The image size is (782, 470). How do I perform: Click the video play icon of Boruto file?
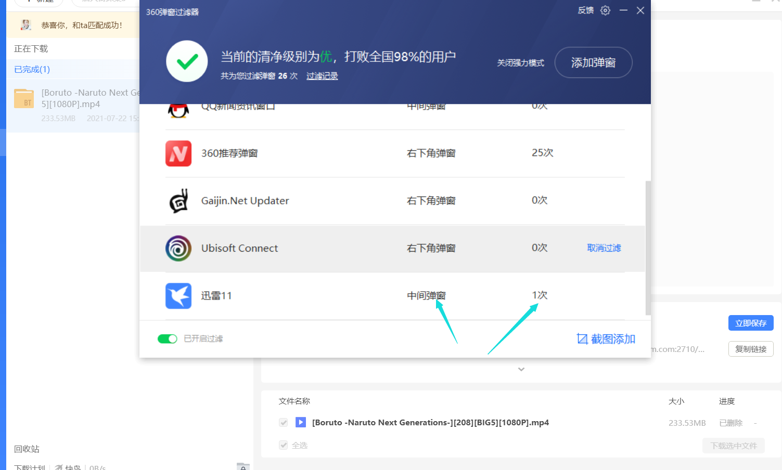click(301, 422)
